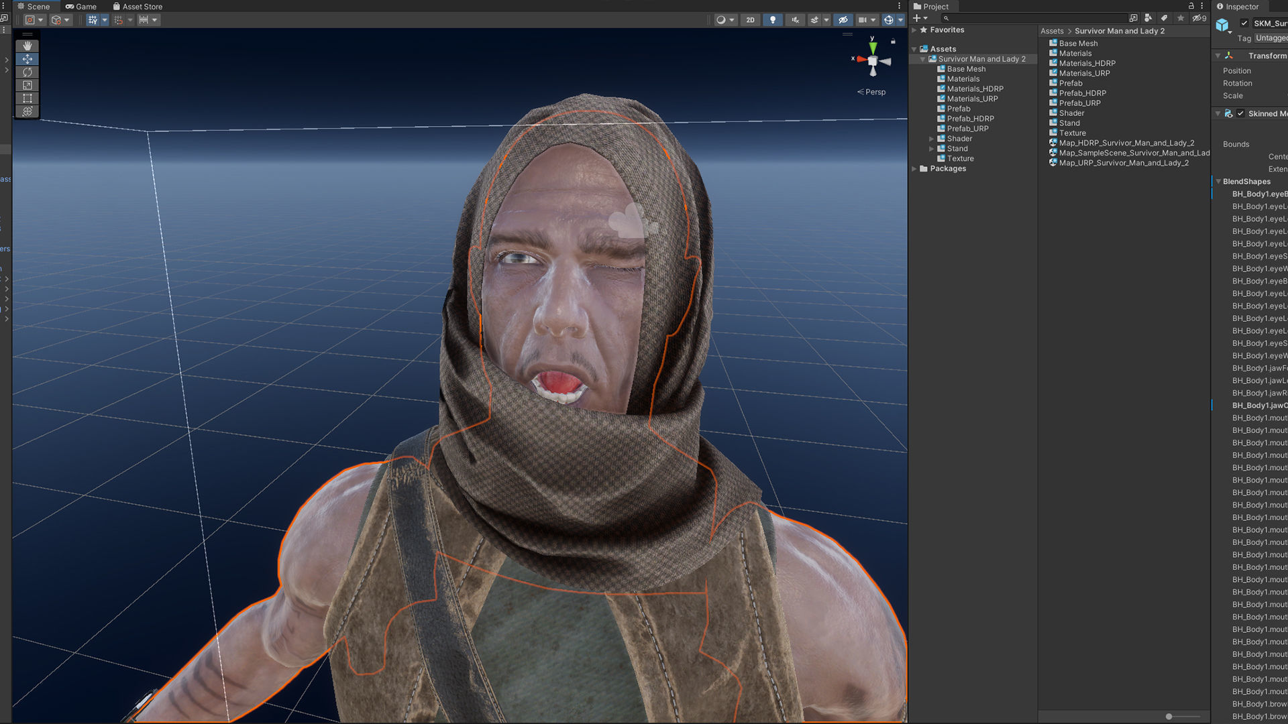This screenshot has height=724, width=1288.
Task: Switch to the Game tab
Action: (x=81, y=7)
